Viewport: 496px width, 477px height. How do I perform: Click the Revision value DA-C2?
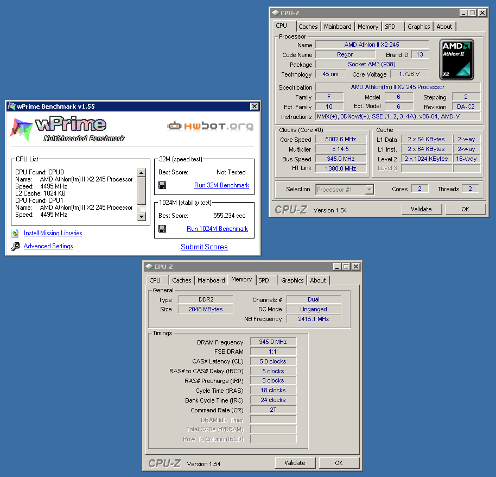coord(466,106)
